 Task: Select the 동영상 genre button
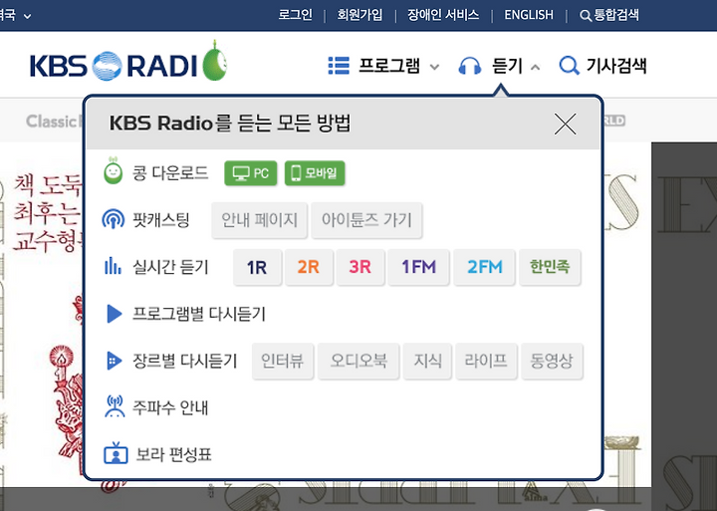[552, 361]
